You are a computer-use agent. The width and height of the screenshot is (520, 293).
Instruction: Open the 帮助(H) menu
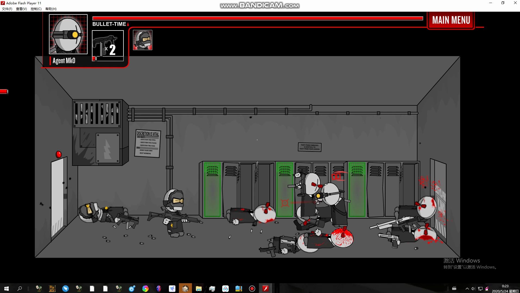[51, 9]
